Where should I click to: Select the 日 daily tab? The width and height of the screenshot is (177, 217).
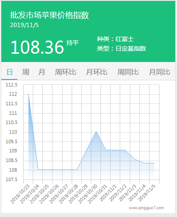click(10, 72)
